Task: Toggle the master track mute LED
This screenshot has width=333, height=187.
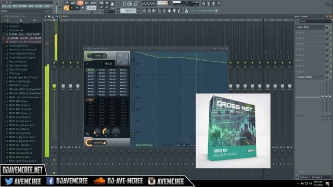Action: [x=54, y=63]
